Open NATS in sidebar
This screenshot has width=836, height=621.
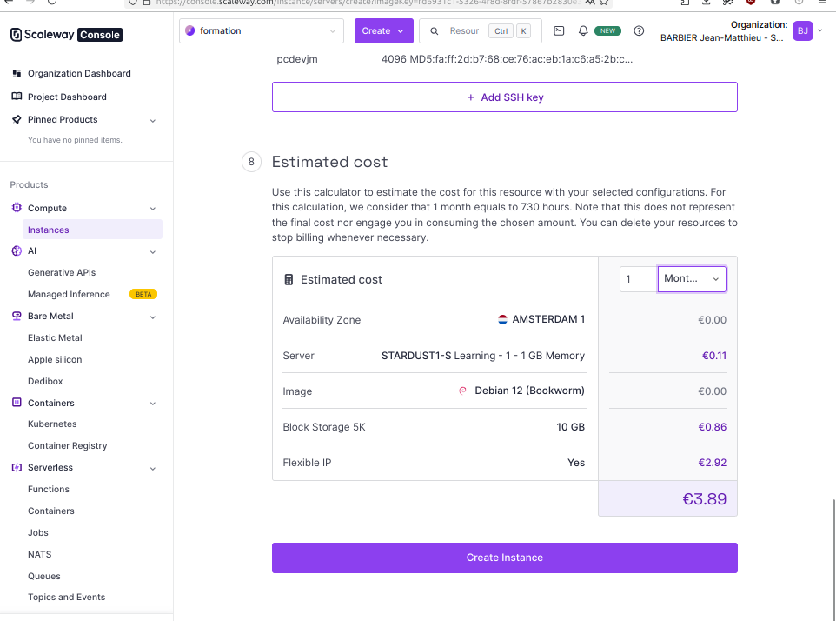click(x=39, y=554)
